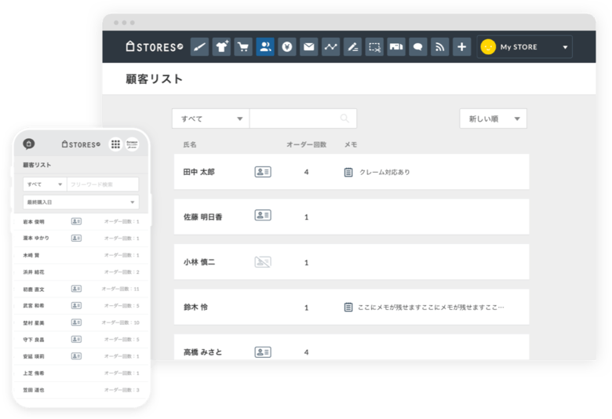Viewport: 612px width, 419px height.
Task: Open the customer row 鈴木 怜
Action: click(x=352, y=307)
